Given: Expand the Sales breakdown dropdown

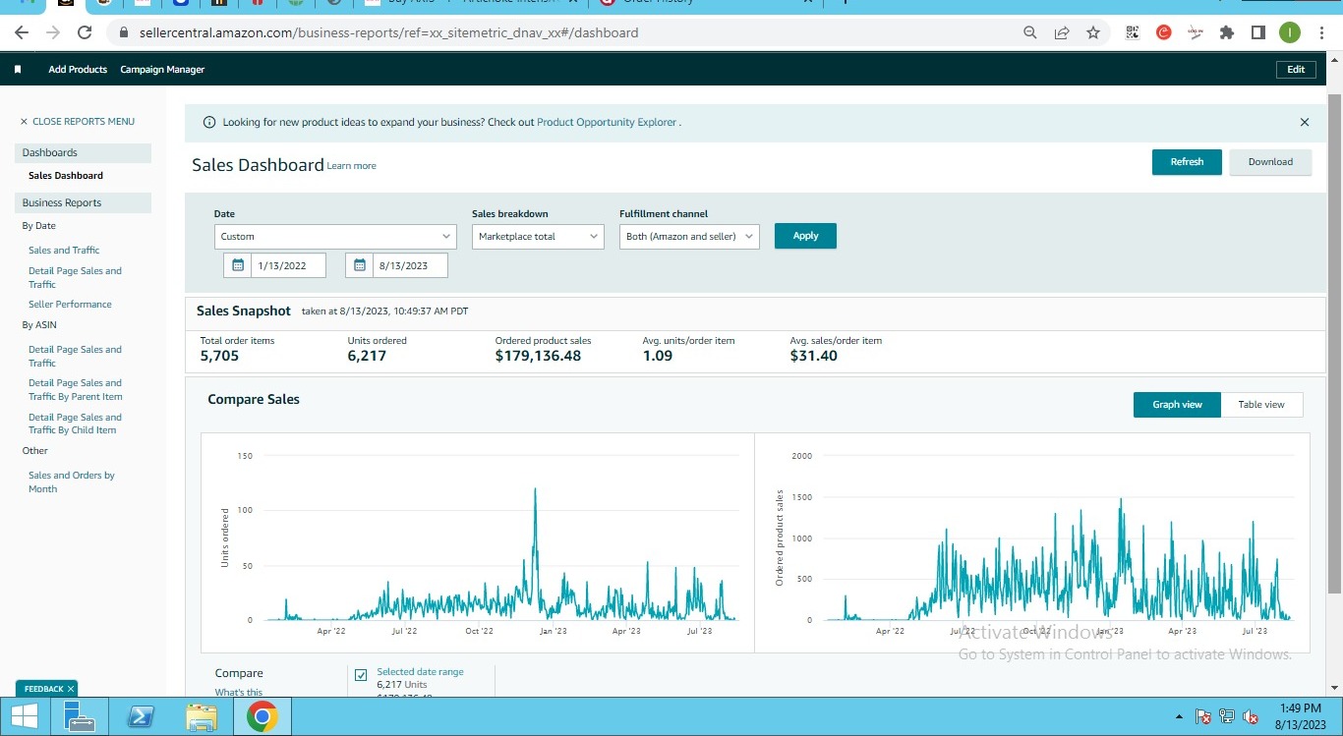Looking at the screenshot, I should pyautogui.click(x=538, y=237).
